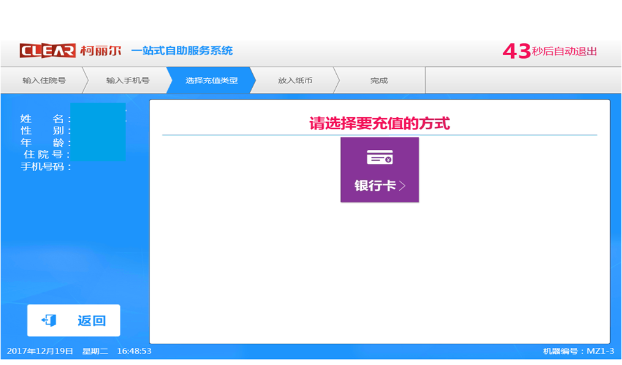The image size is (622, 365).
Task: Click the date 2017年12月19日
Action: pos(40,351)
